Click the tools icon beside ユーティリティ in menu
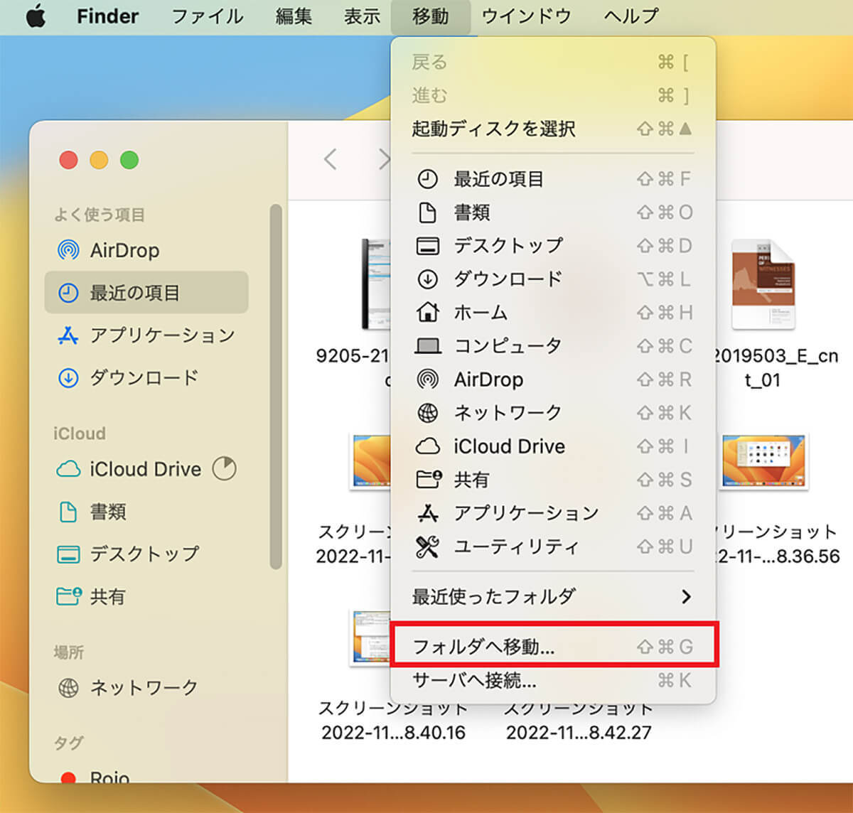 click(427, 547)
